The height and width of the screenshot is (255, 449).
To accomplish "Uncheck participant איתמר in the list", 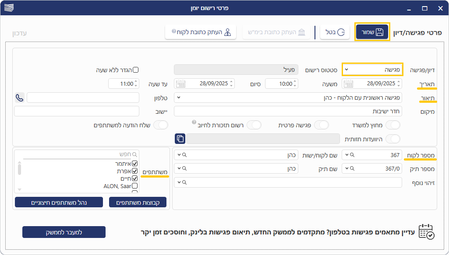I will (x=135, y=163).
